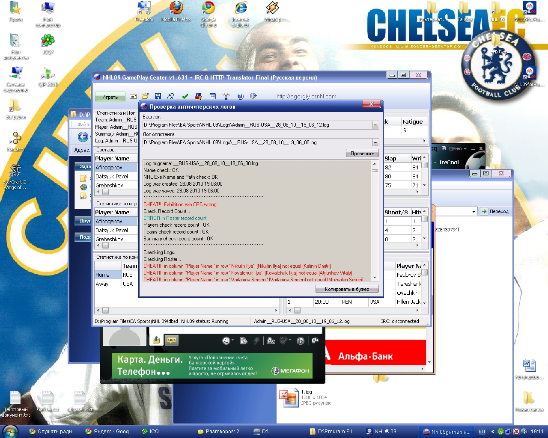The width and height of the screenshot is (548, 438).
Task: Click the green checkmark toolbar icon
Action: (185, 97)
